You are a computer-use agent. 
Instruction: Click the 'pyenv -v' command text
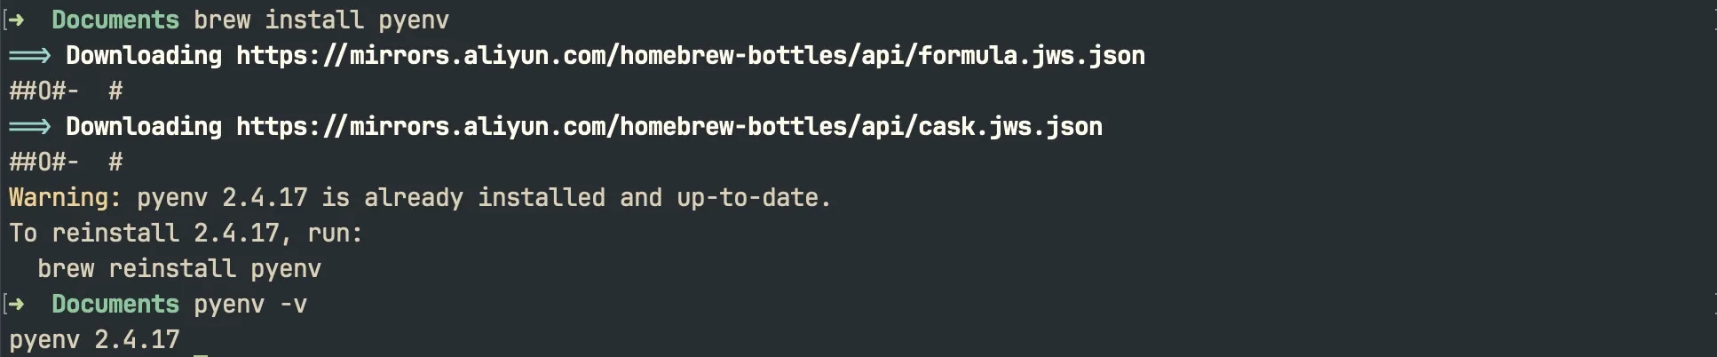tap(250, 304)
